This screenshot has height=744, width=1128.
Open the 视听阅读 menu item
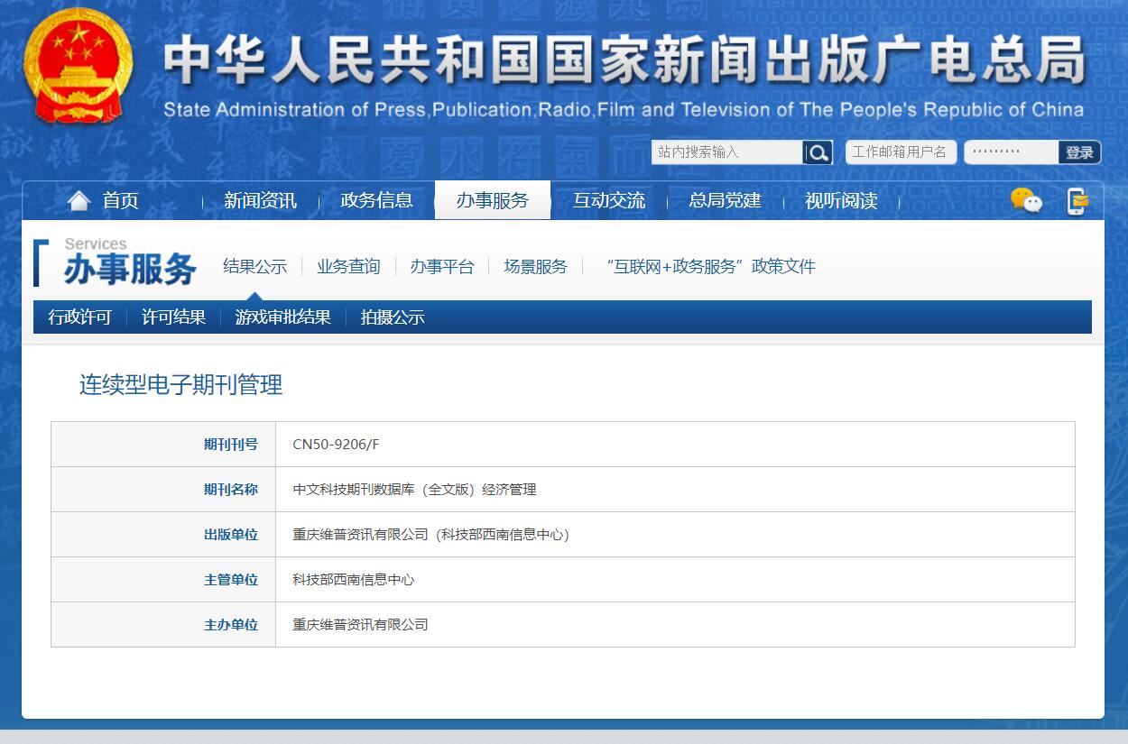point(841,200)
